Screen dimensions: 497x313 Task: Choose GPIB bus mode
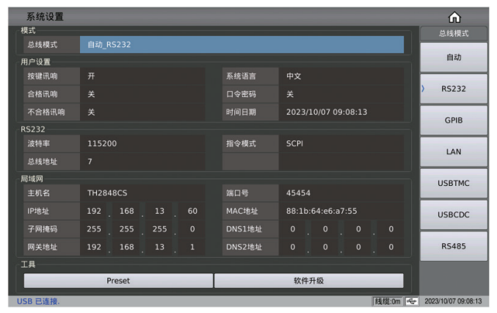[453, 120]
